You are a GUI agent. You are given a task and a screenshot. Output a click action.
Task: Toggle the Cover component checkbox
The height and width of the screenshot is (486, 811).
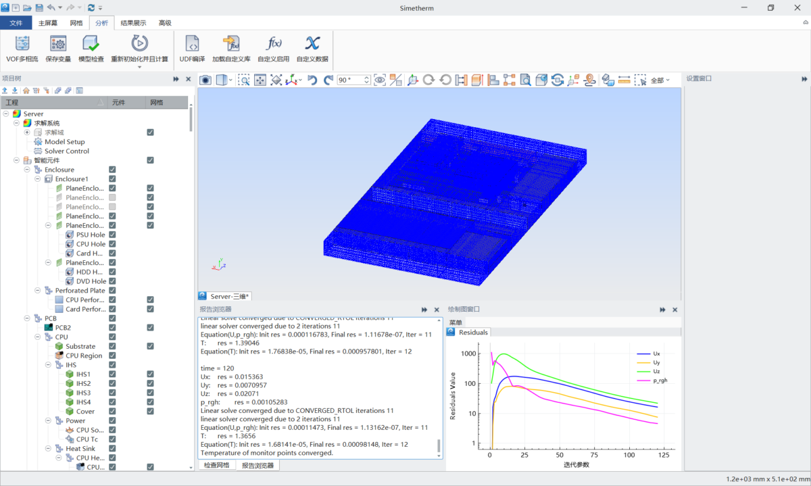[112, 411]
